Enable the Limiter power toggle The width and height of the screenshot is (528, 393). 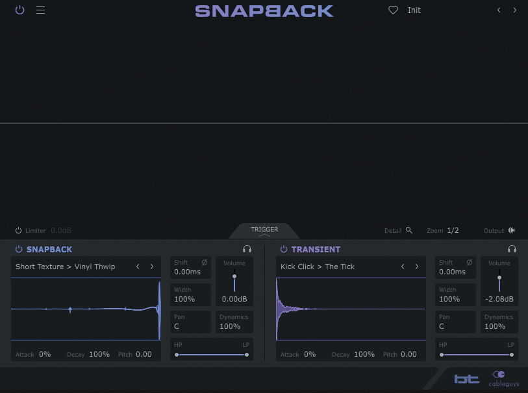click(x=19, y=230)
